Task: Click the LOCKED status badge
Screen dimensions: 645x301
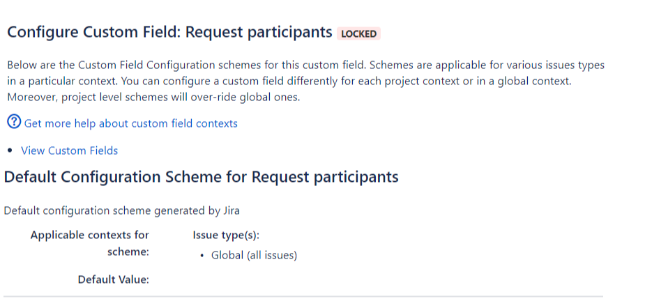Action: 359,33
